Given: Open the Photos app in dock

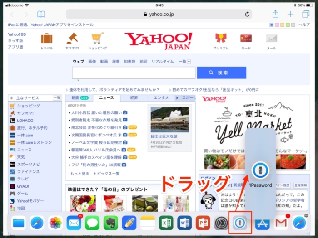Looking at the screenshot, I should point(55,223).
